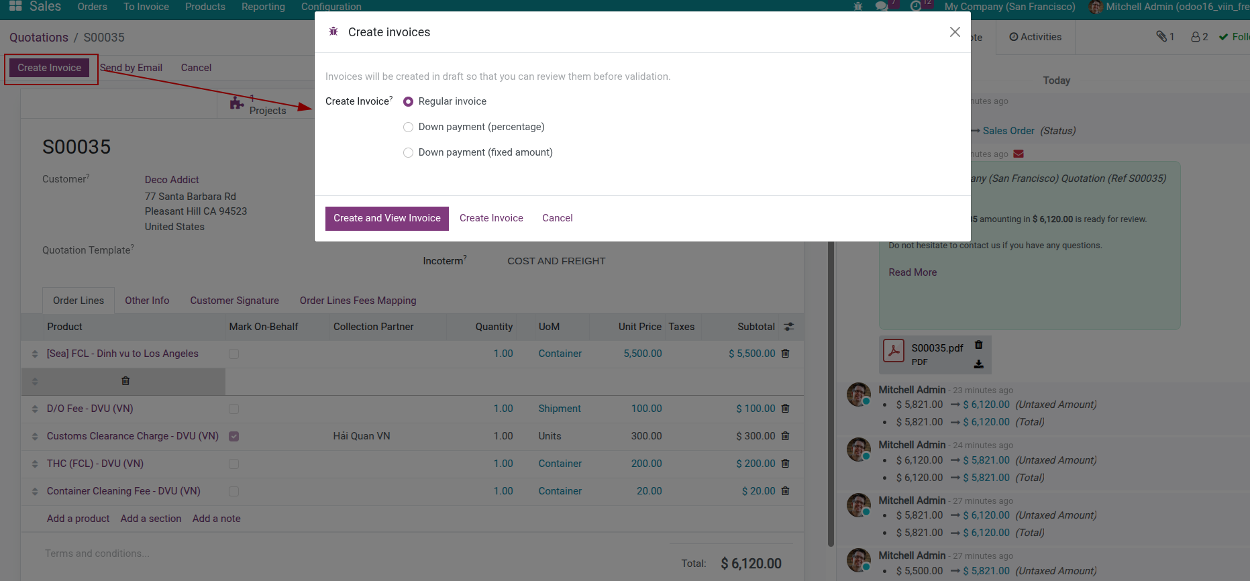Switch to the Other Info tab
The width and height of the screenshot is (1250, 581).
(147, 301)
